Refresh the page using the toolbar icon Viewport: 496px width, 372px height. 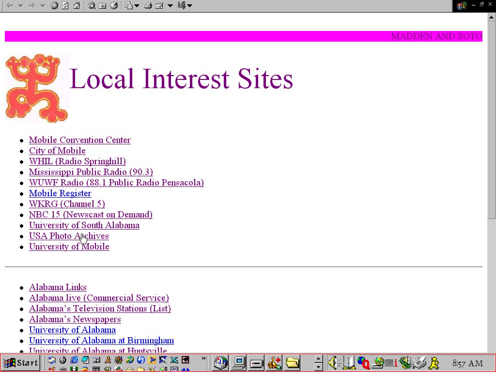[65, 6]
